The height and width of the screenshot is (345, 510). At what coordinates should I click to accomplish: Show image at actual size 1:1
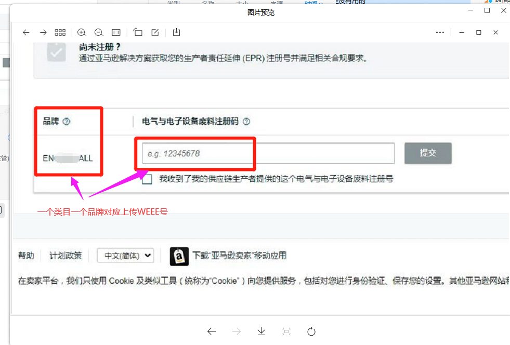116,32
